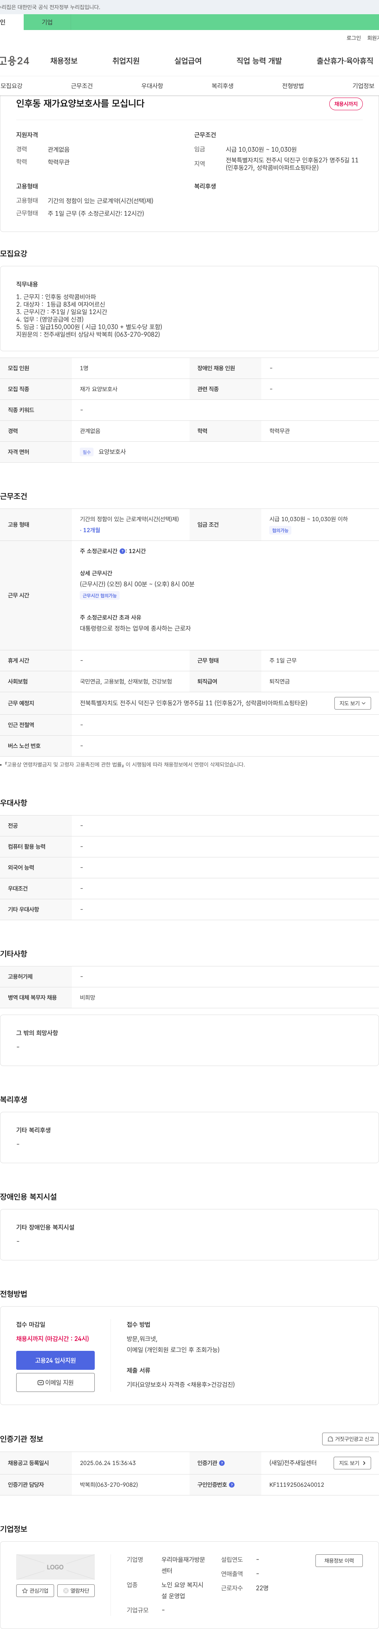
Task: Click 주 1일 근무 in 근무 형태 row
Action: click(283, 661)
